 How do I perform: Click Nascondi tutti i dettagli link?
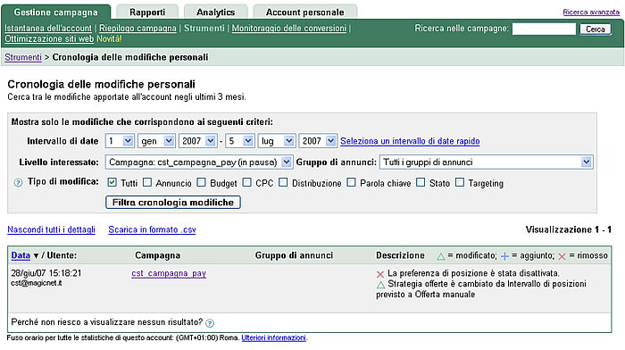pyautogui.click(x=51, y=229)
